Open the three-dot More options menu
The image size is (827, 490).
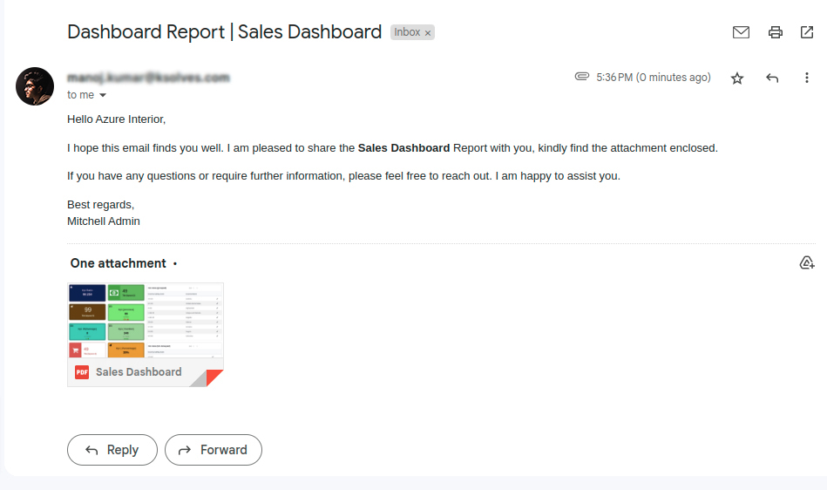(806, 78)
